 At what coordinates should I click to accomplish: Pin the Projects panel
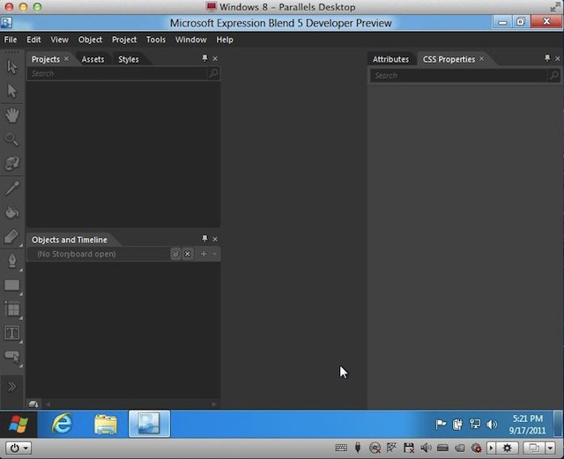pyautogui.click(x=204, y=59)
